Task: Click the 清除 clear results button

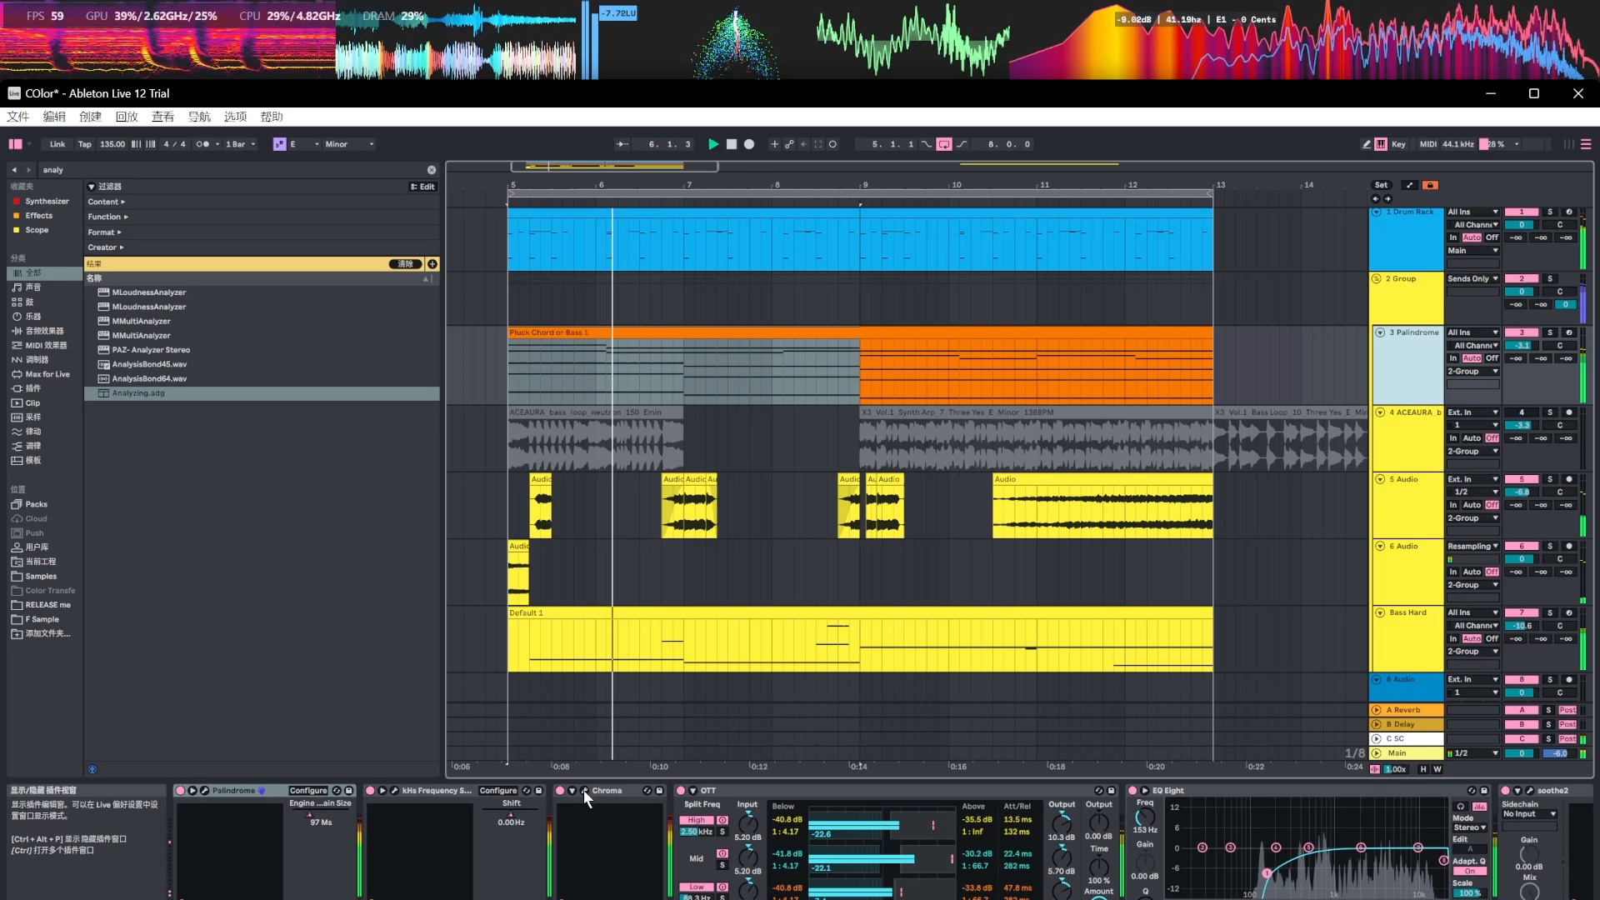Action: tap(405, 264)
